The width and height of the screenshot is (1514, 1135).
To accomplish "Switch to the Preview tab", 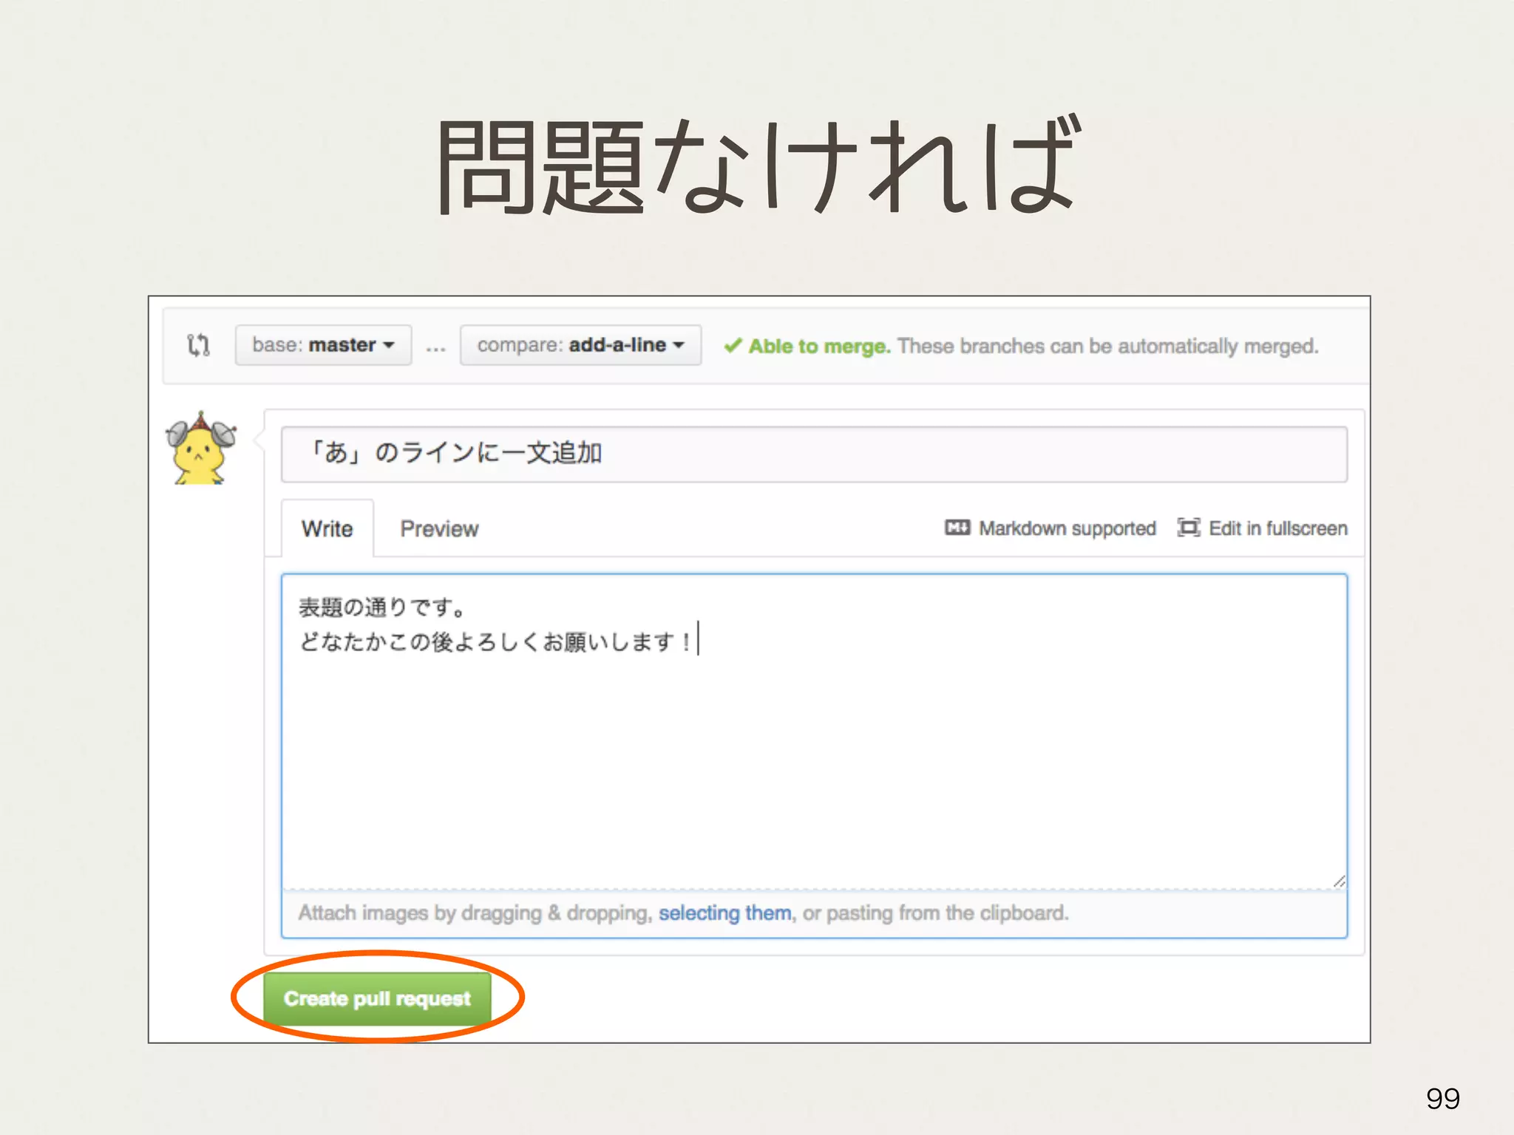I will point(439,529).
